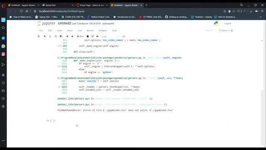Open the Edit menu

click(50, 30)
